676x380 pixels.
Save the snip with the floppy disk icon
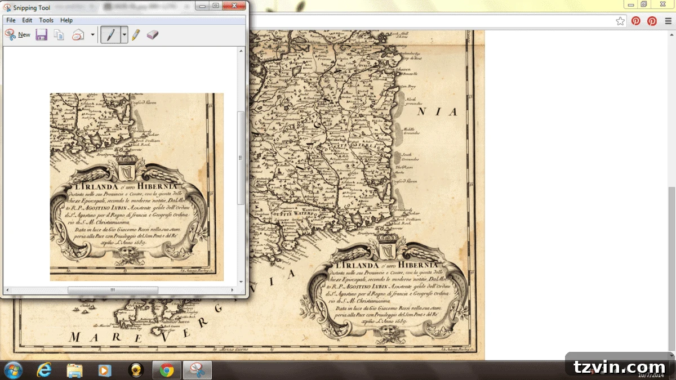click(41, 35)
